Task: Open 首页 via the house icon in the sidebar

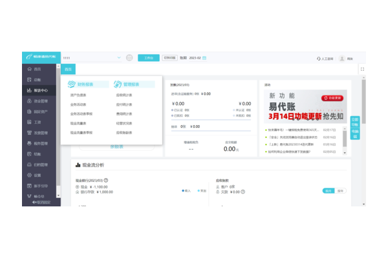Action: [x=30, y=69]
